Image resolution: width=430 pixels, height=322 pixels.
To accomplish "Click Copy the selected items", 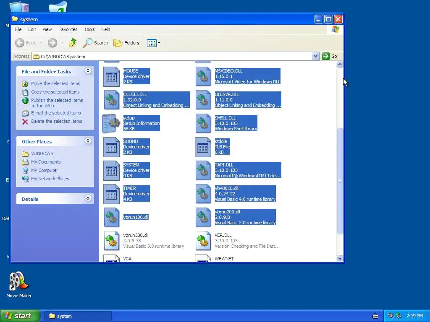I will (x=55, y=92).
